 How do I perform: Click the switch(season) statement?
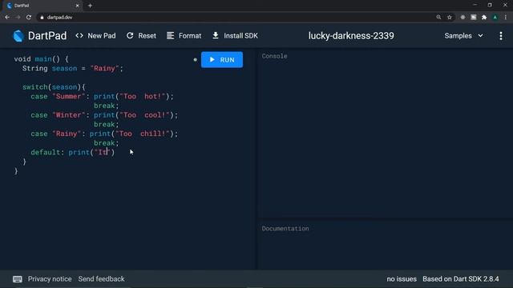coord(54,87)
